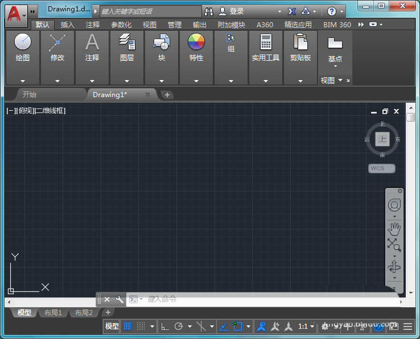Toggle the grid display in status bar
420x339 pixels.
[x=127, y=327]
